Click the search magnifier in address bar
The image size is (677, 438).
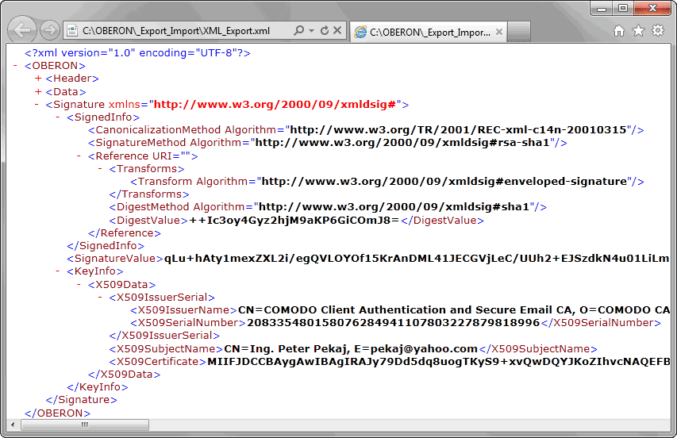click(x=299, y=31)
